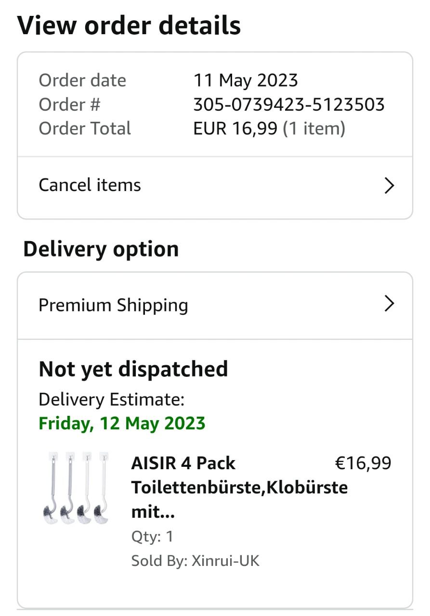
Task: Click the Not yet dispatched status heading
Action: tap(133, 369)
